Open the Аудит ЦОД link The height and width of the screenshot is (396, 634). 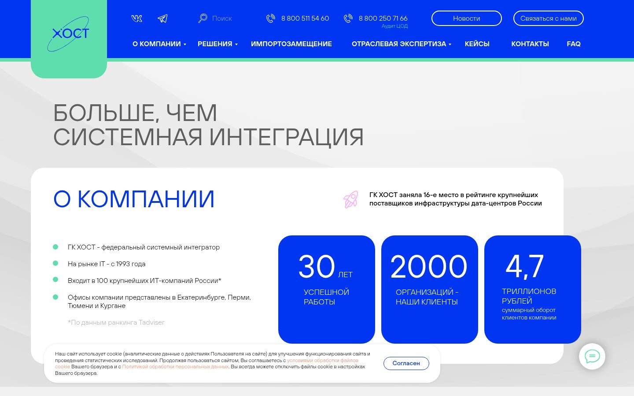[x=394, y=26]
